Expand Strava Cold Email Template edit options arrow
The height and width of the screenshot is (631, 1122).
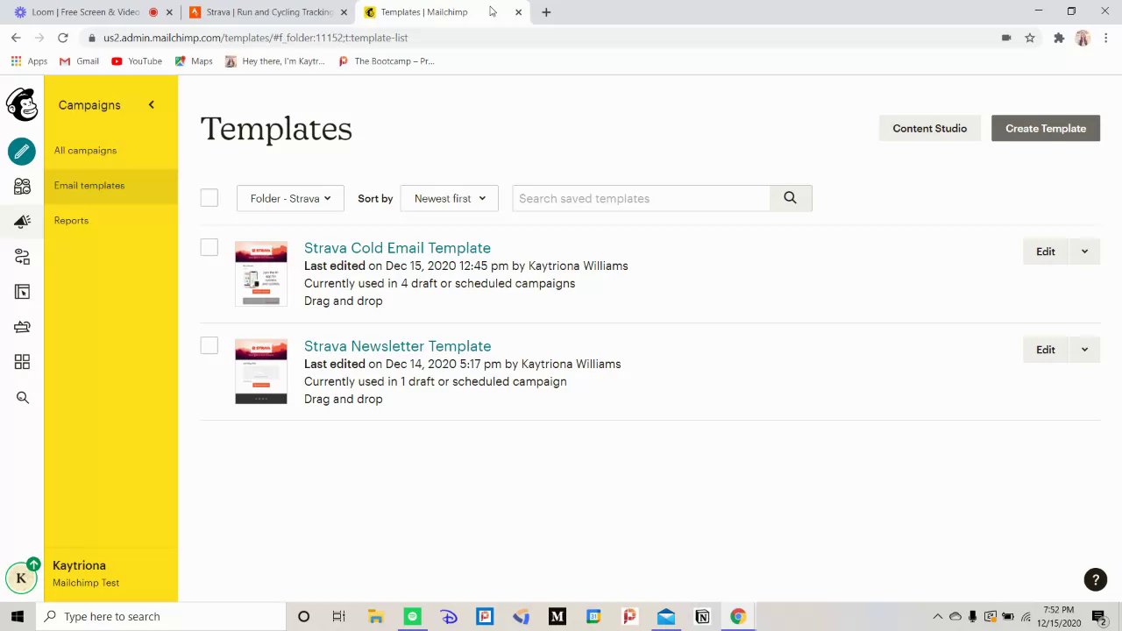point(1084,252)
